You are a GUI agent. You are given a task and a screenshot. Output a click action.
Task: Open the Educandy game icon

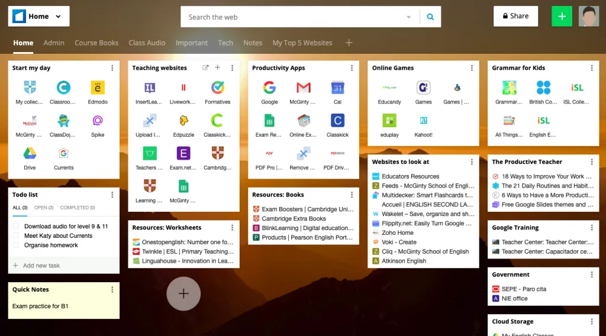pos(389,88)
